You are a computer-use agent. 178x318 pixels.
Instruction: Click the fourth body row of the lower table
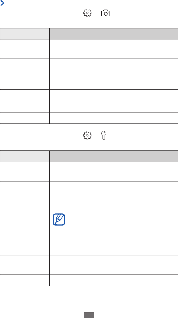pos(89,265)
